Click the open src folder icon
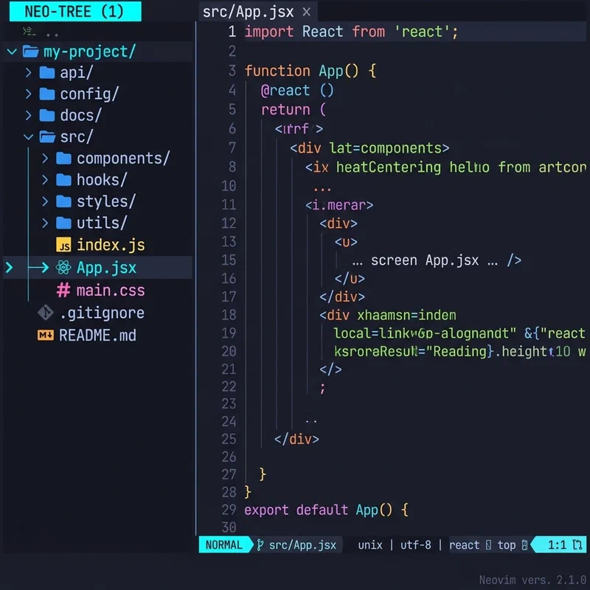This screenshot has width=590, height=590. [47, 137]
